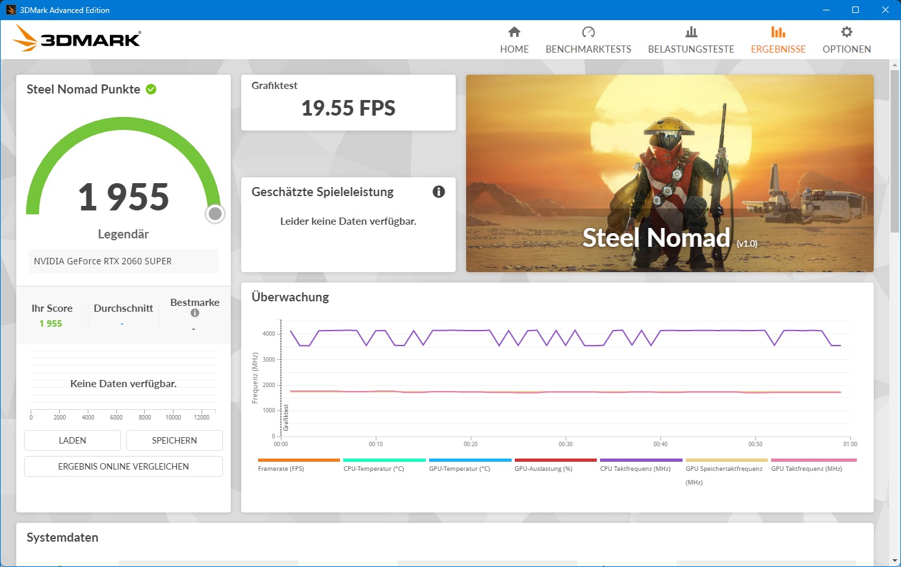Screen dimensions: 901x567
Task: Click the Steel Nomad banner image
Action: [670, 173]
